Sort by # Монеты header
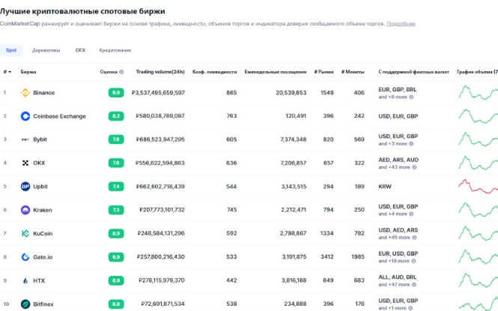Screen dimensions: 498x311 tap(353, 72)
